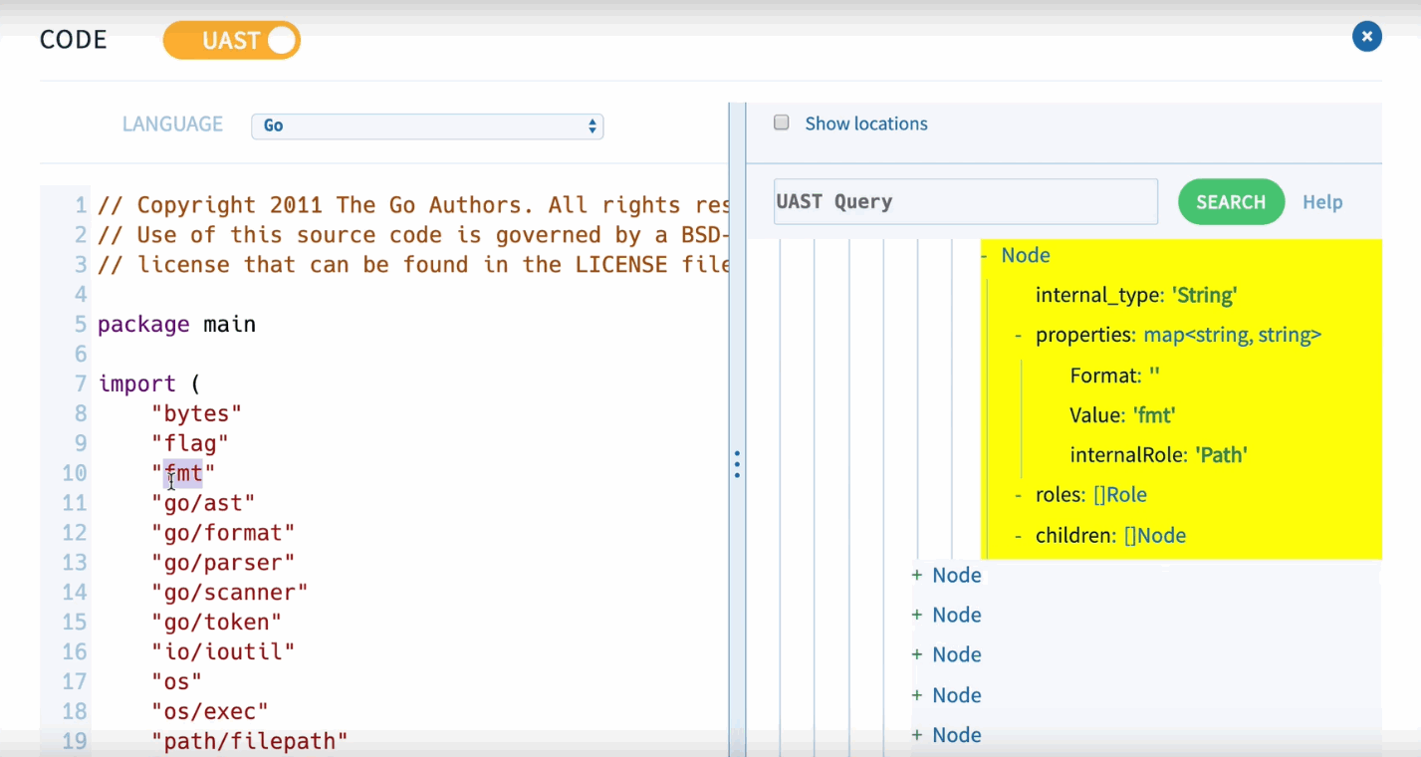This screenshot has width=1421, height=757.
Task: Select the internalRole 'Path' property
Action: coord(1159,455)
